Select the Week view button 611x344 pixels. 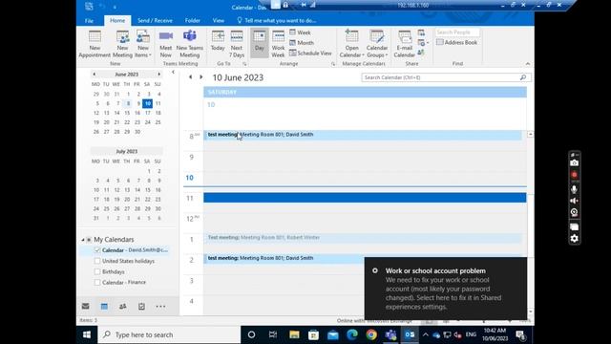tap(300, 32)
